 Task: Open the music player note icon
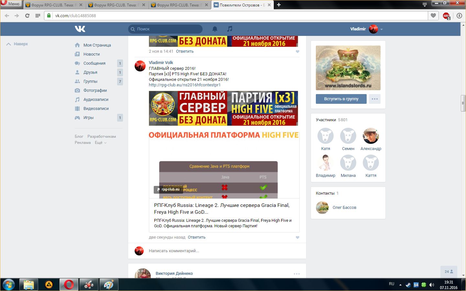(x=229, y=29)
